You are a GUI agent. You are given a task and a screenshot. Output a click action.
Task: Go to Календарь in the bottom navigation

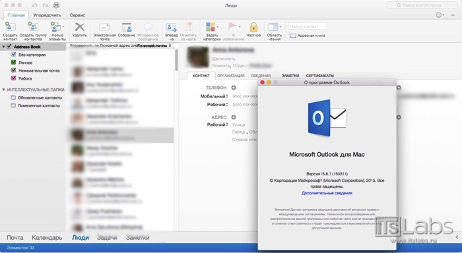[47, 237]
